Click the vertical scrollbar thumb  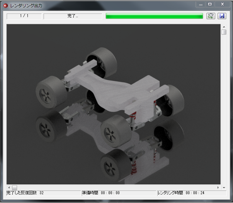pos(224,32)
